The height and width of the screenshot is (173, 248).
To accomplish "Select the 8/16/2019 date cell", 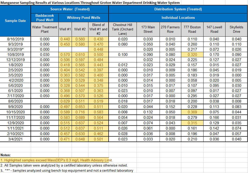I will pyautogui.click(x=15, y=39).
